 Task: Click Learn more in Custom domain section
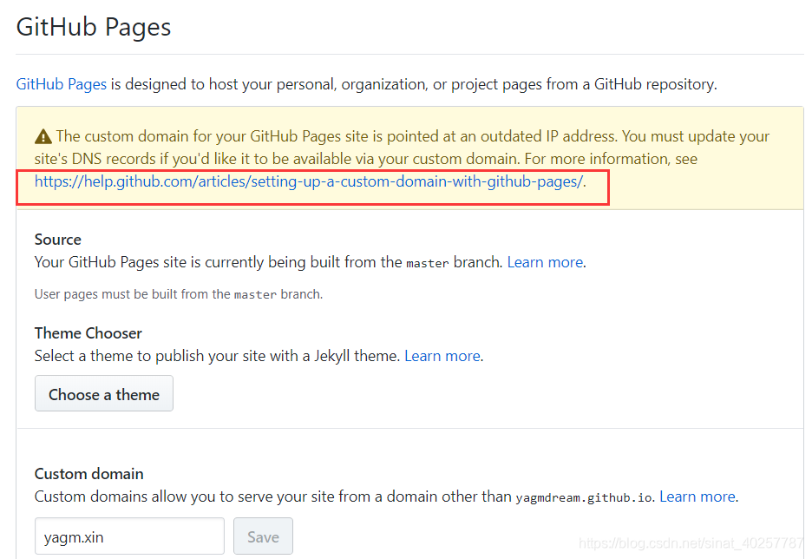point(697,497)
